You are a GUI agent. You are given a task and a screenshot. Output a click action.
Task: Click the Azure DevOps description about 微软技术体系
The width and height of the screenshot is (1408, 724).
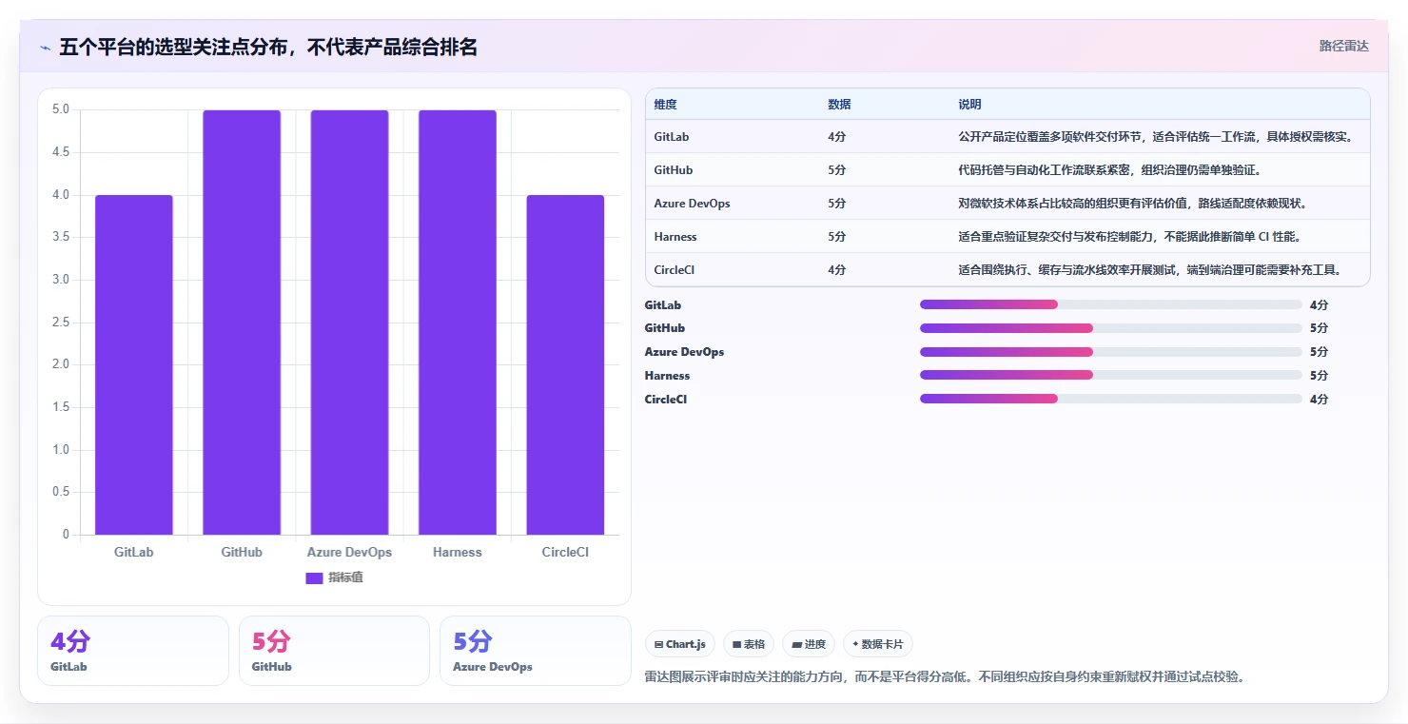coord(1133,204)
